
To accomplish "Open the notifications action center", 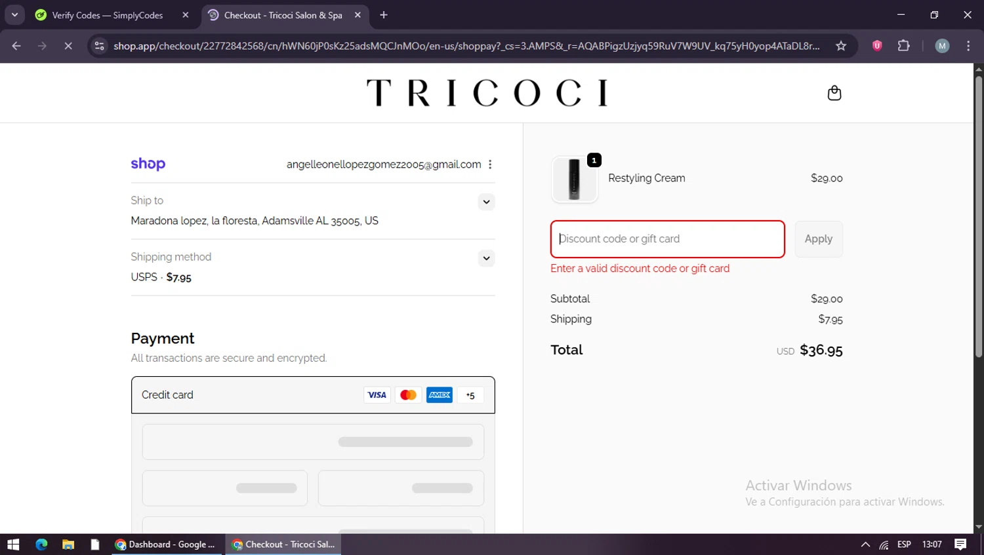I will [x=960, y=545].
